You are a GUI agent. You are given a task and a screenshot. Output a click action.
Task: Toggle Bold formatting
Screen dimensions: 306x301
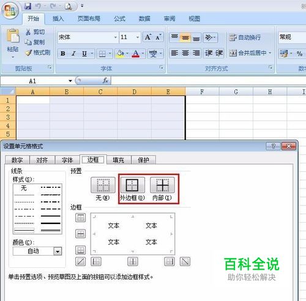tap(63, 54)
